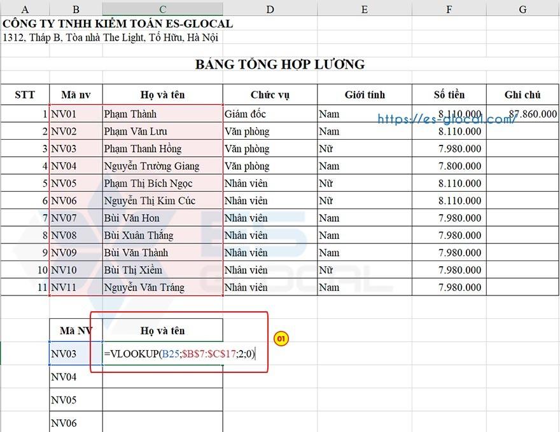
Task: Click name cell Nguyễn Thị Kim Cúc
Action: pyautogui.click(x=162, y=200)
